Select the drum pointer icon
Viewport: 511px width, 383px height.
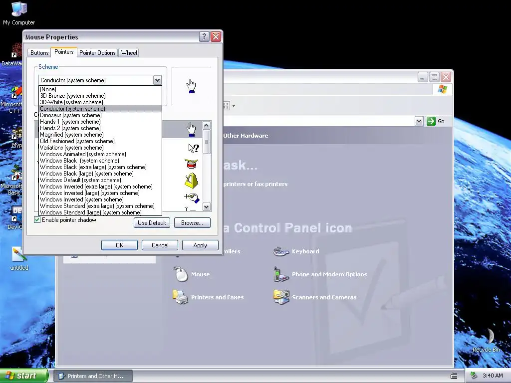pyautogui.click(x=191, y=164)
